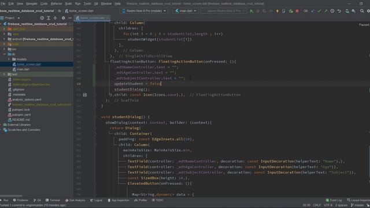Viewport: 370px width, 208px height.
Task: Open the Event Log
Action: [x=334, y=200]
